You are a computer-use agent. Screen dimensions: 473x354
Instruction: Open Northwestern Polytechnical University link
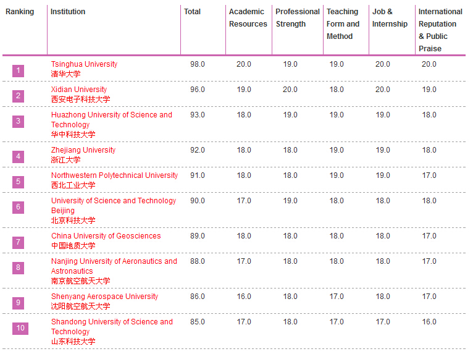click(x=115, y=175)
